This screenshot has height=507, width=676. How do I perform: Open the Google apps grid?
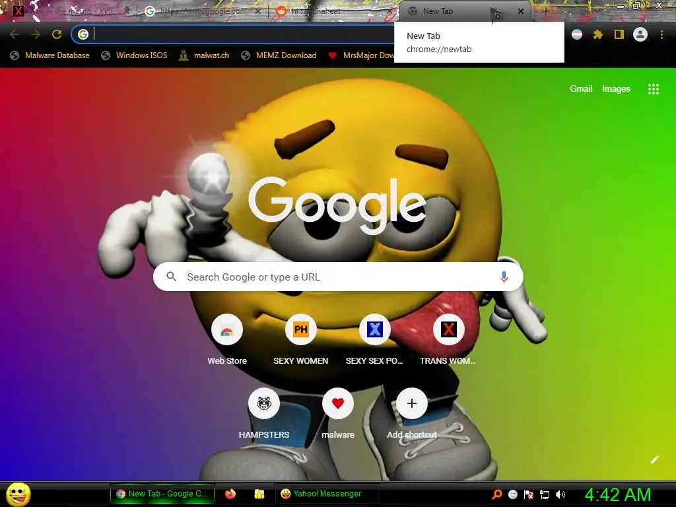653,89
